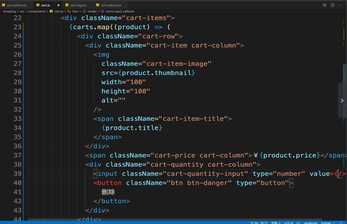Expand the side panel with the right chevron
347x224 pixels.
click(342, 101)
